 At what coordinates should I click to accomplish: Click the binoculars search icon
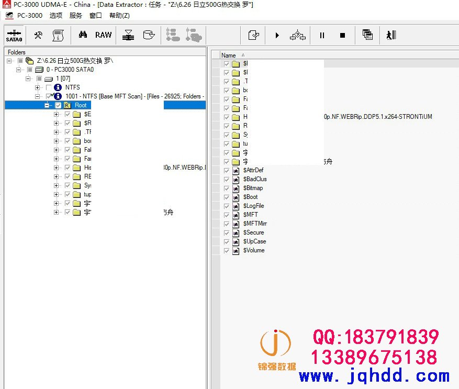coord(83,35)
